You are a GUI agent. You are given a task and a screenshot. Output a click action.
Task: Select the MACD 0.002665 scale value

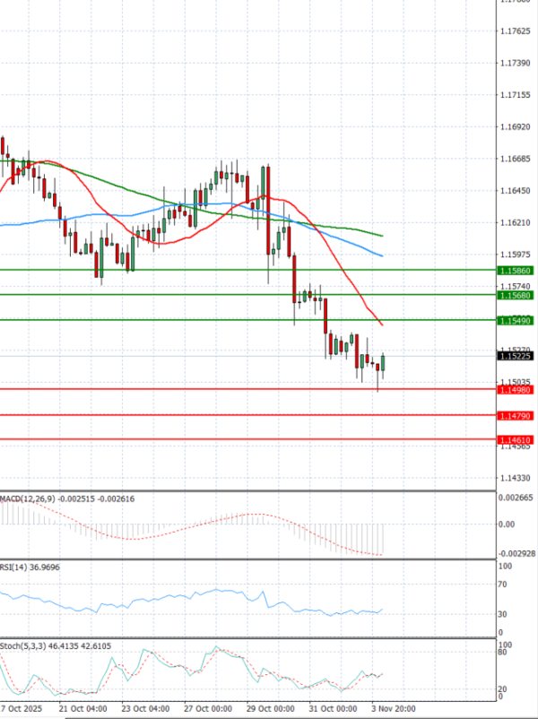515,497
